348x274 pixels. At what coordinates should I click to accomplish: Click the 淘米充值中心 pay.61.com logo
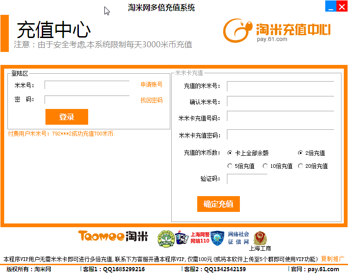click(277, 31)
